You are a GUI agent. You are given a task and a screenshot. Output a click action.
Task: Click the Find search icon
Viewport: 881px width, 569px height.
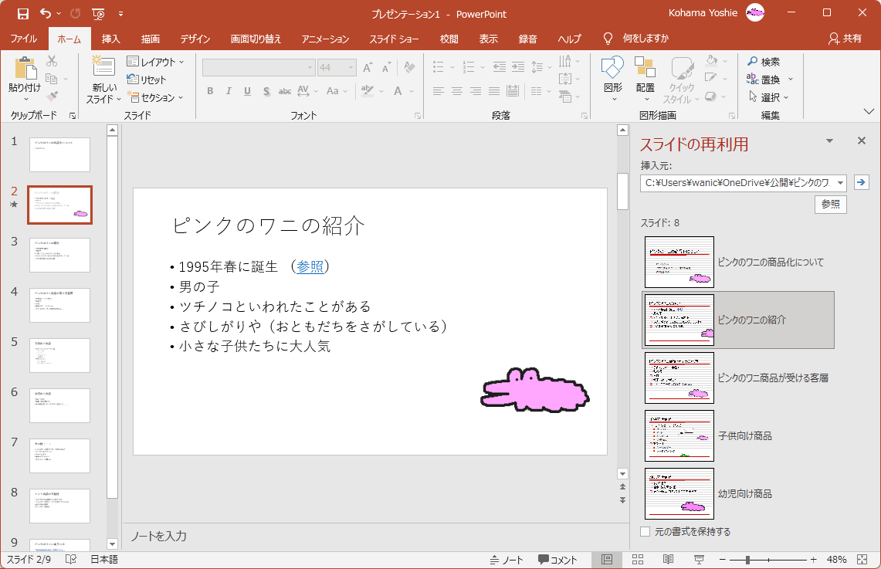pos(753,62)
